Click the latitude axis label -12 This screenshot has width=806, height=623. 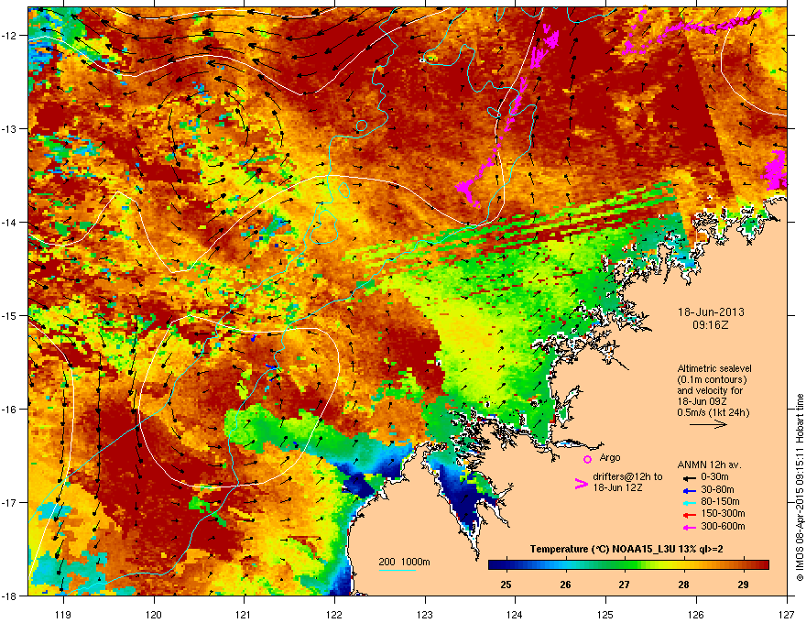(9, 36)
